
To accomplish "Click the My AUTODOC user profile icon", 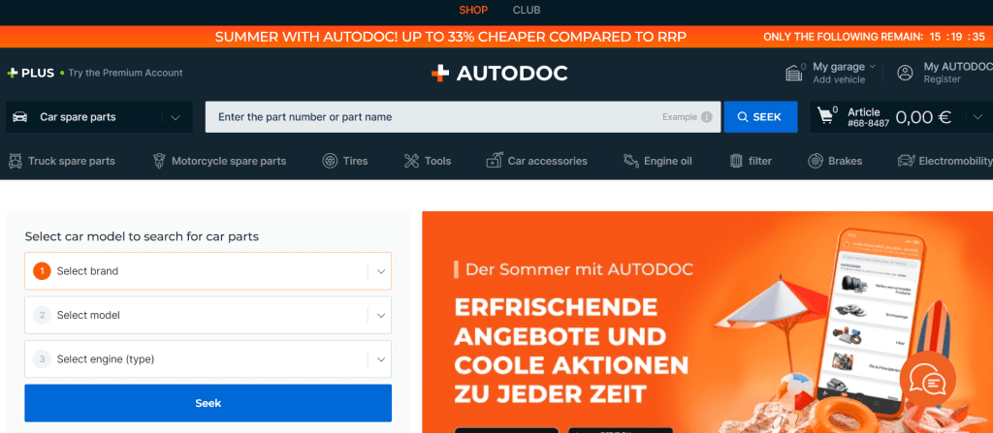I will 905,73.
